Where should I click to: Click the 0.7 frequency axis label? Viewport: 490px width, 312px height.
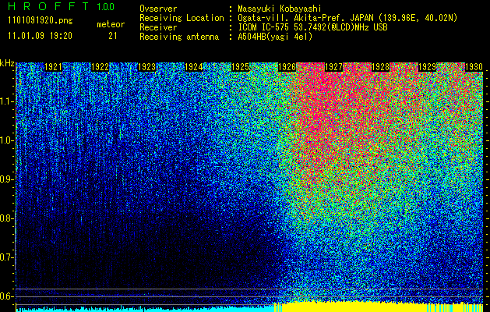coord(7,257)
